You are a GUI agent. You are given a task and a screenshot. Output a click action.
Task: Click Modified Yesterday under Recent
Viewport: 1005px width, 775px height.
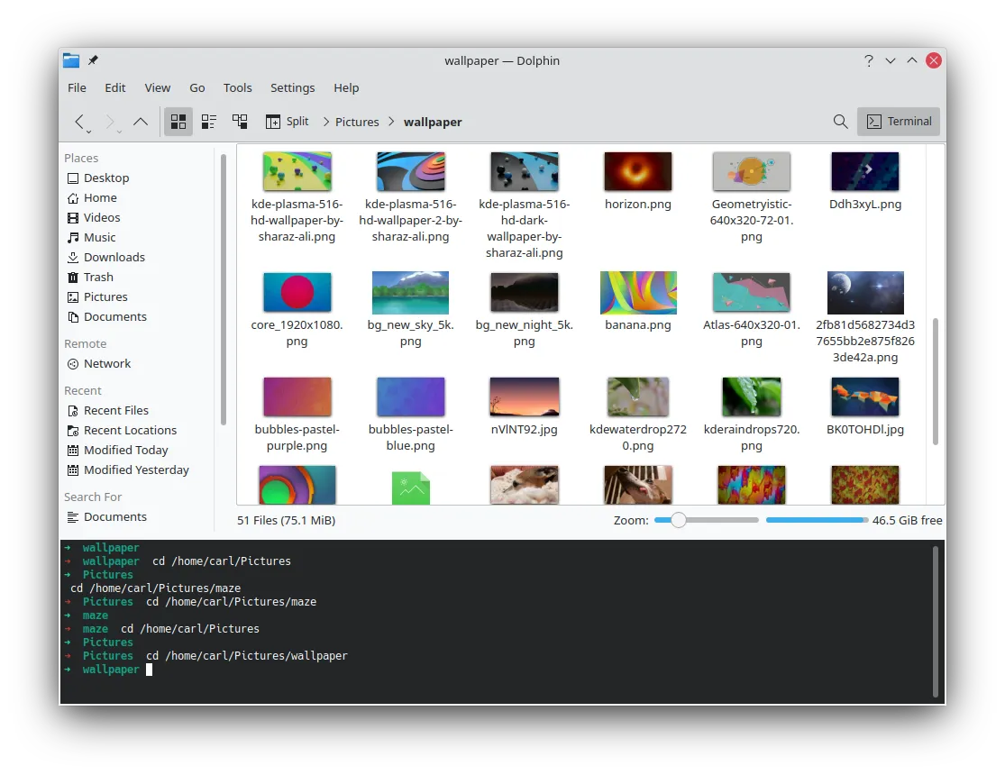click(136, 470)
